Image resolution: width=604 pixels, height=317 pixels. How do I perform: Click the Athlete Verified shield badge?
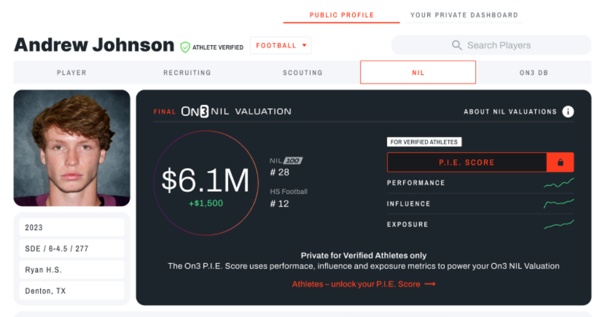(x=185, y=47)
